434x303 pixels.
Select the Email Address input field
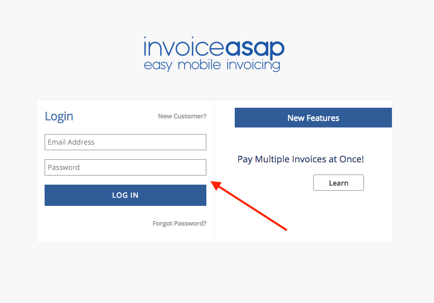(125, 142)
